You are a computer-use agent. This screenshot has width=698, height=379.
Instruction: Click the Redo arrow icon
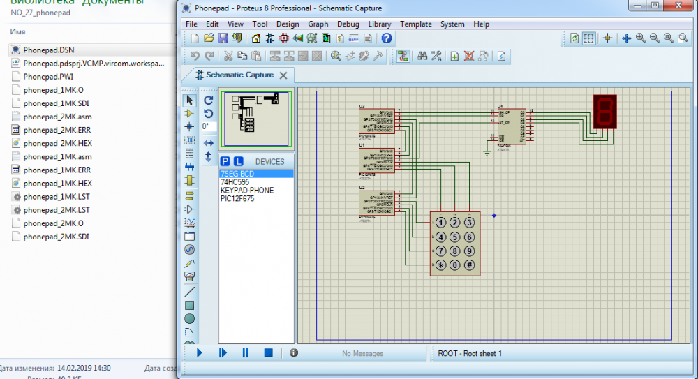[209, 56]
